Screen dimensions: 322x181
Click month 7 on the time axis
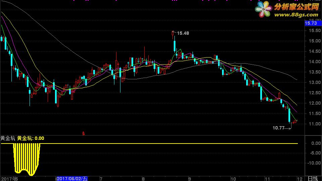(101, 179)
